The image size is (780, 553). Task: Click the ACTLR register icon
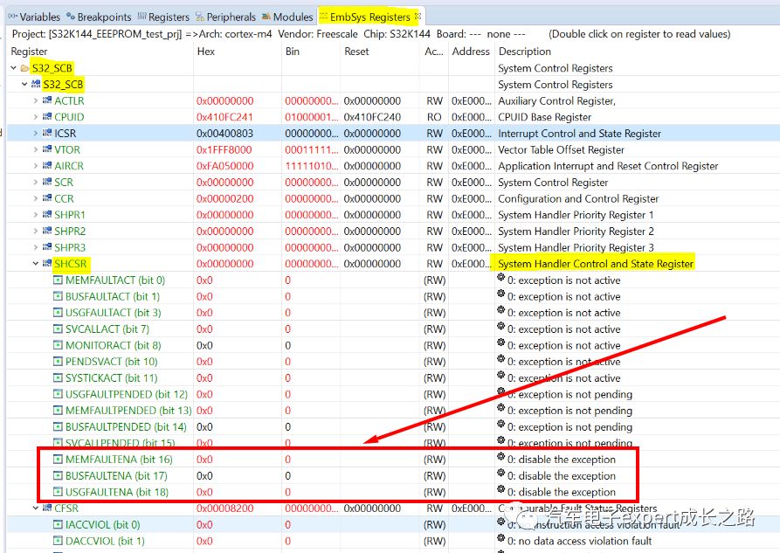click(47, 100)
